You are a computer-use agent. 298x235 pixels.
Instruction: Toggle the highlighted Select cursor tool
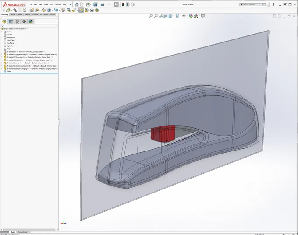116,4
